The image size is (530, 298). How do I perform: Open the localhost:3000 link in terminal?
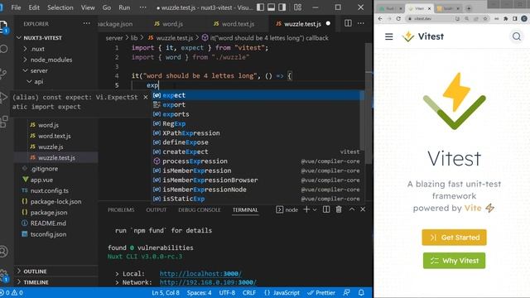pos(200,274)
